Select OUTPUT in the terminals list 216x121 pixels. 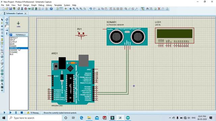pos(19,42)
